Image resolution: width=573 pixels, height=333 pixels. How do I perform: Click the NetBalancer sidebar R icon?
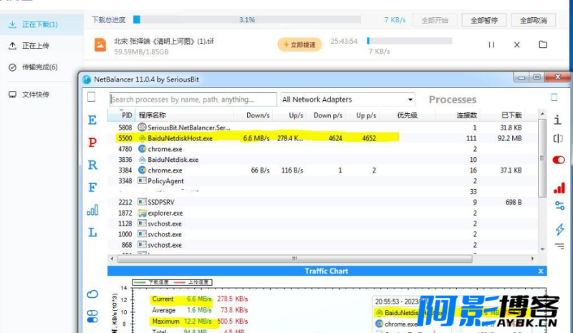coord(92,165)
